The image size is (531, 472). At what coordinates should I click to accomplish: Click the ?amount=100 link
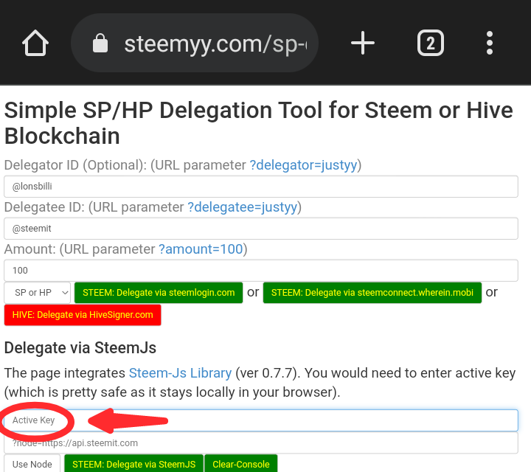pyautogui.click(x=201, y=249)
